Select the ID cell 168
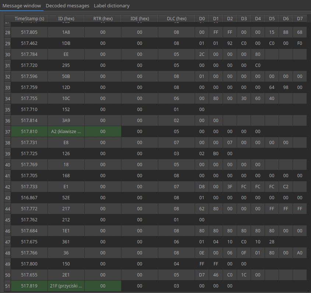 tap(66, 175)
